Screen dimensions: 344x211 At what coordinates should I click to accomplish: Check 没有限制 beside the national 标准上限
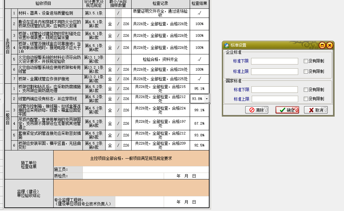click(x=305, y=99)
